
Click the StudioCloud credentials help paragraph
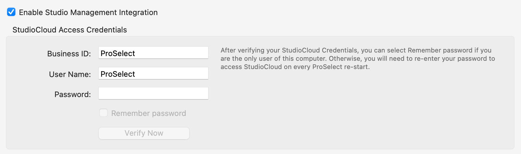point(357,58)
